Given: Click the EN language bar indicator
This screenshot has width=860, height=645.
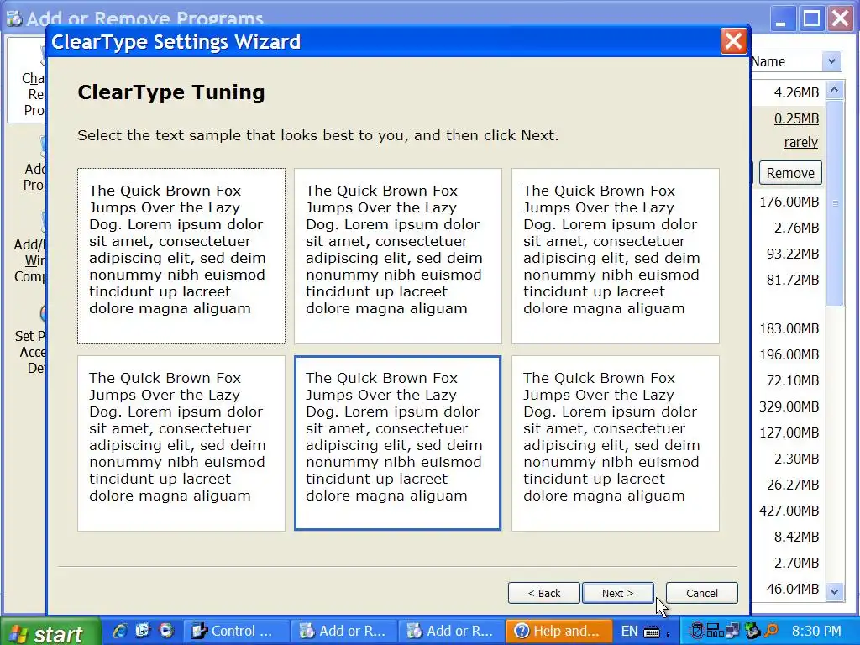Looking at the screenshot, I should [629, 632].
